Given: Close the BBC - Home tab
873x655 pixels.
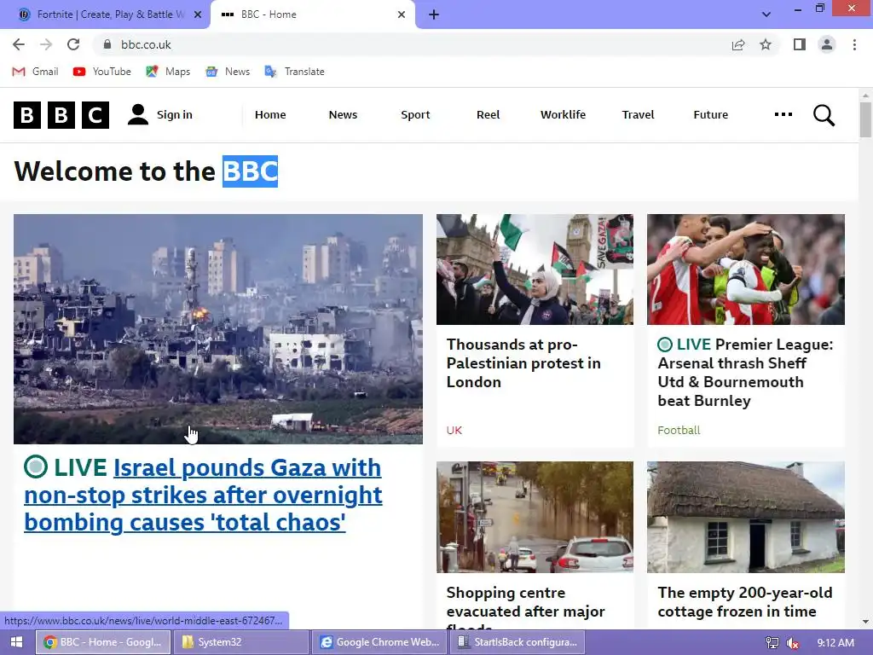Looking at the screenshot, I should pos(402,14).
